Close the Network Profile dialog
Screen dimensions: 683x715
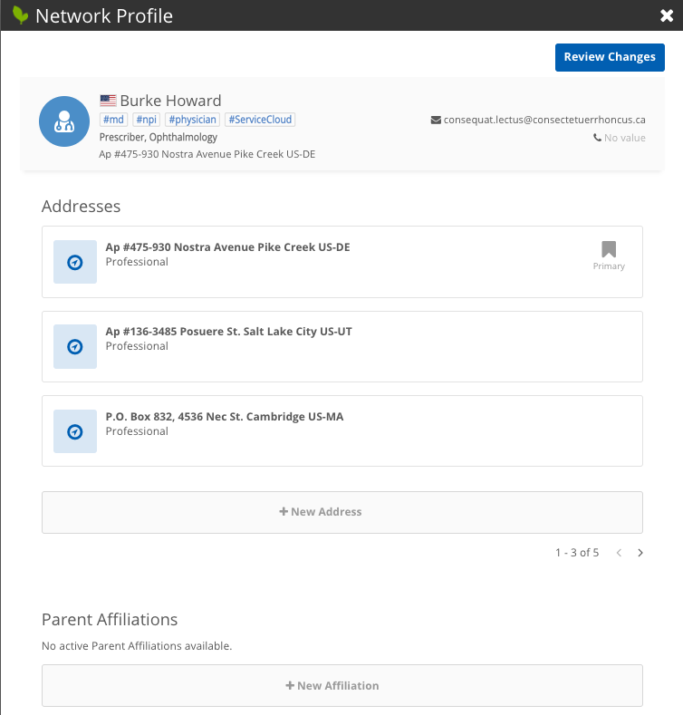(x=667, y=15)
